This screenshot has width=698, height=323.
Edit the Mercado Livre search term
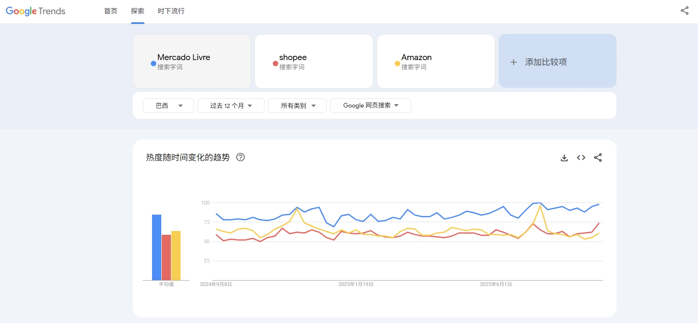pyautogui.click(x=192, y=61)
